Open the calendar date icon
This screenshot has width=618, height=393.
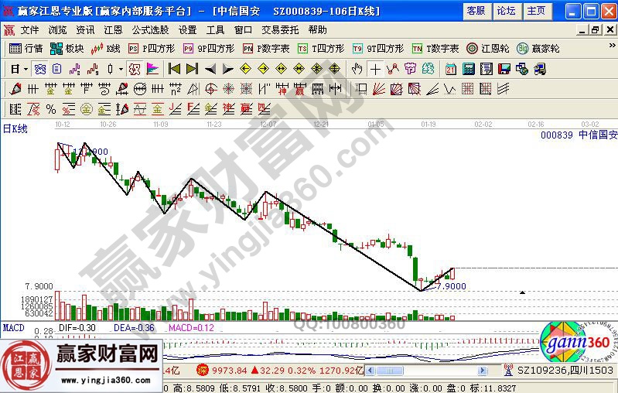(x=450, y=69)
